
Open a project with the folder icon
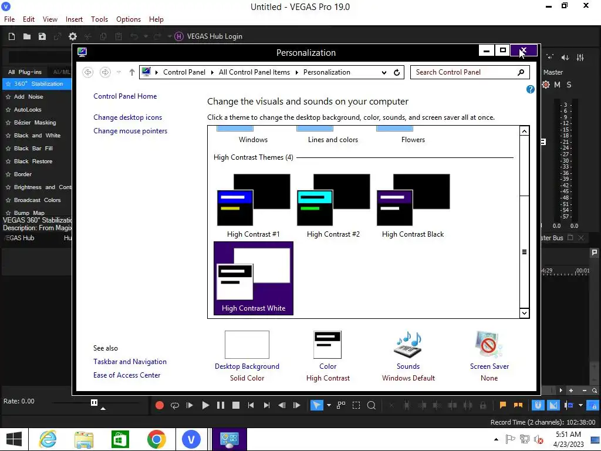(27, 36)
